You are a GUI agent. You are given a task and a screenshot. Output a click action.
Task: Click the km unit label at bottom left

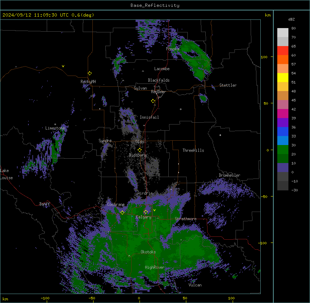coord(5,299)
